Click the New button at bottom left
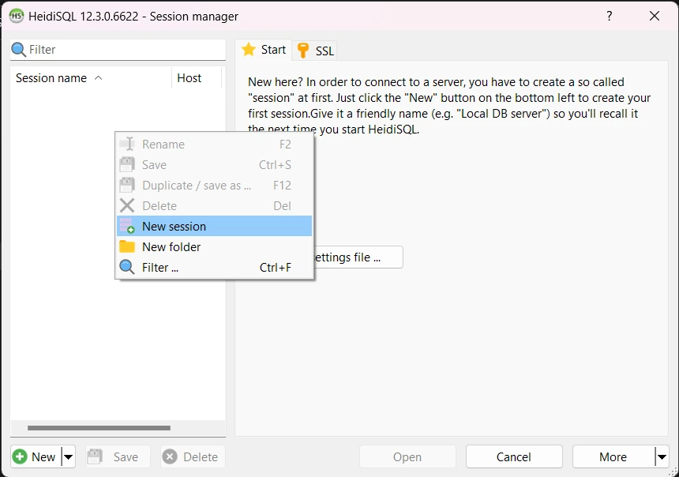 pyautogui.click(x=36, y=456)
